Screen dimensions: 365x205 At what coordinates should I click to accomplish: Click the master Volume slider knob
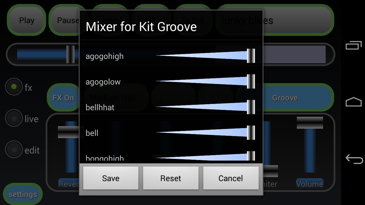(310, 123)
